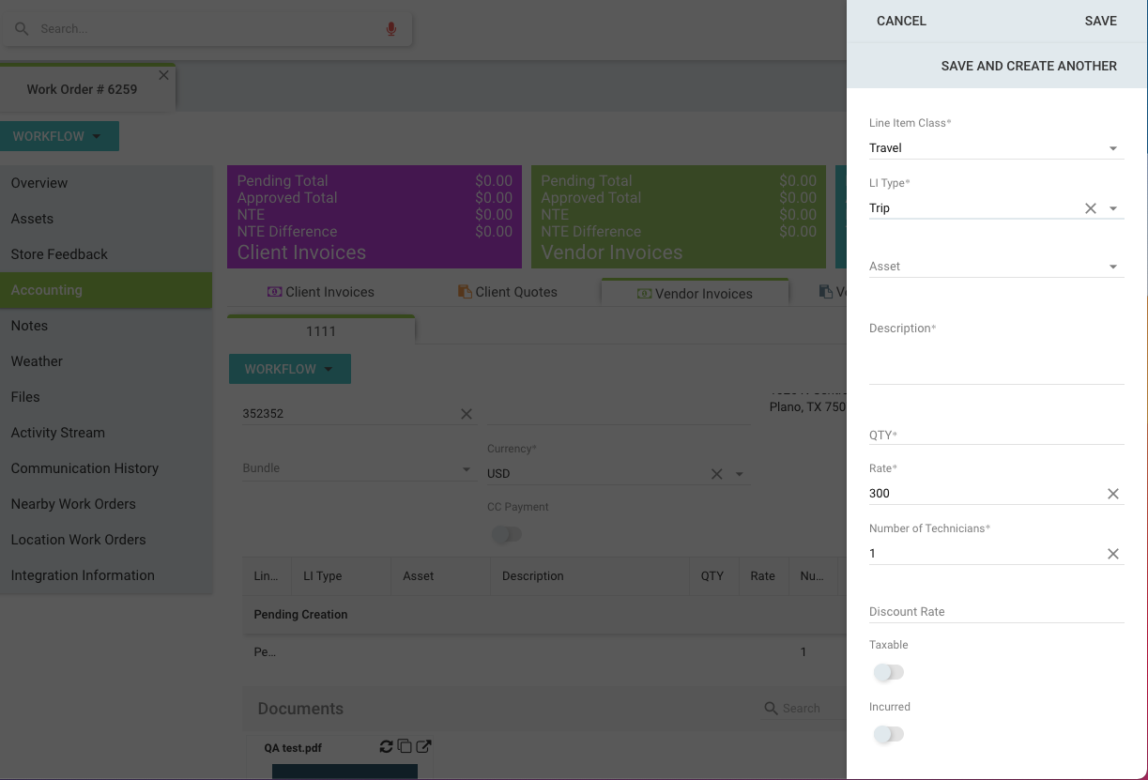1148x780 pixels.
Task: Clear the Rate field using its X icon
Action: (x=1112, y=493)
